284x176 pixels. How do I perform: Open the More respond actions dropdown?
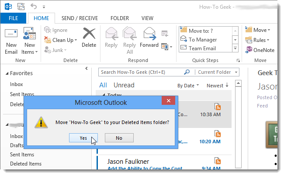166,47
